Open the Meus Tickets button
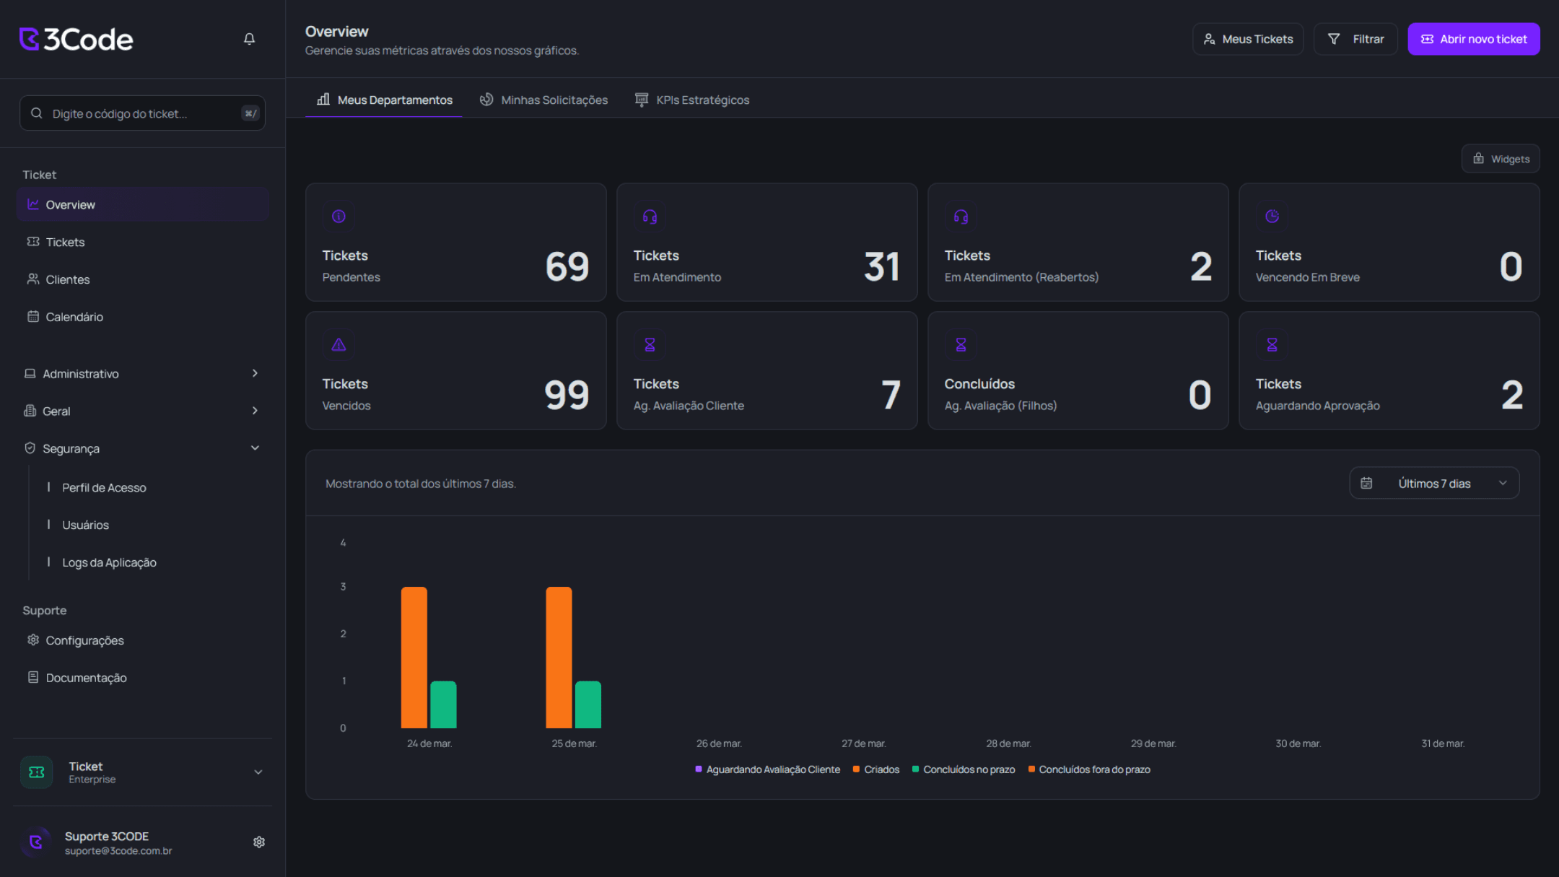 tap(1248, 38)
